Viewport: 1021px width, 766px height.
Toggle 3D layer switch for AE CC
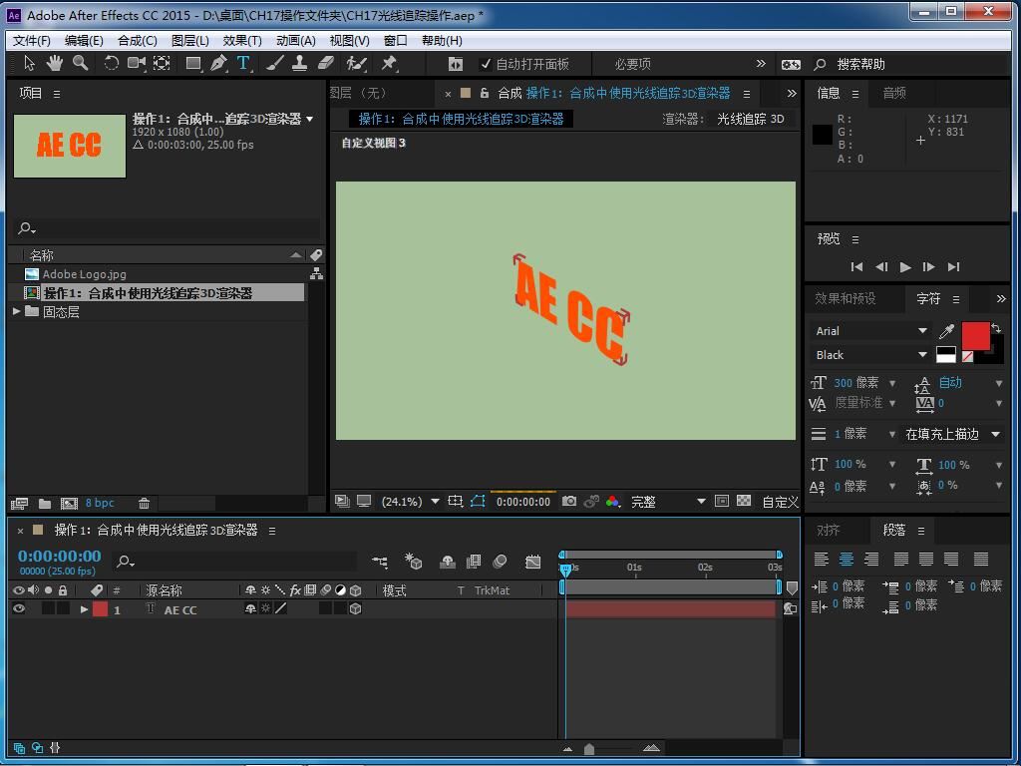coord(356,609)
